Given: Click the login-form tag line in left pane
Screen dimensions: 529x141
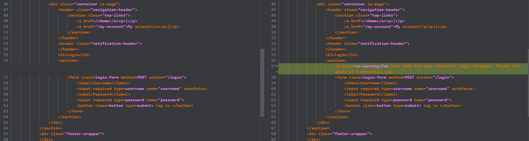Looking at the screenshot, I should point(127,77).
